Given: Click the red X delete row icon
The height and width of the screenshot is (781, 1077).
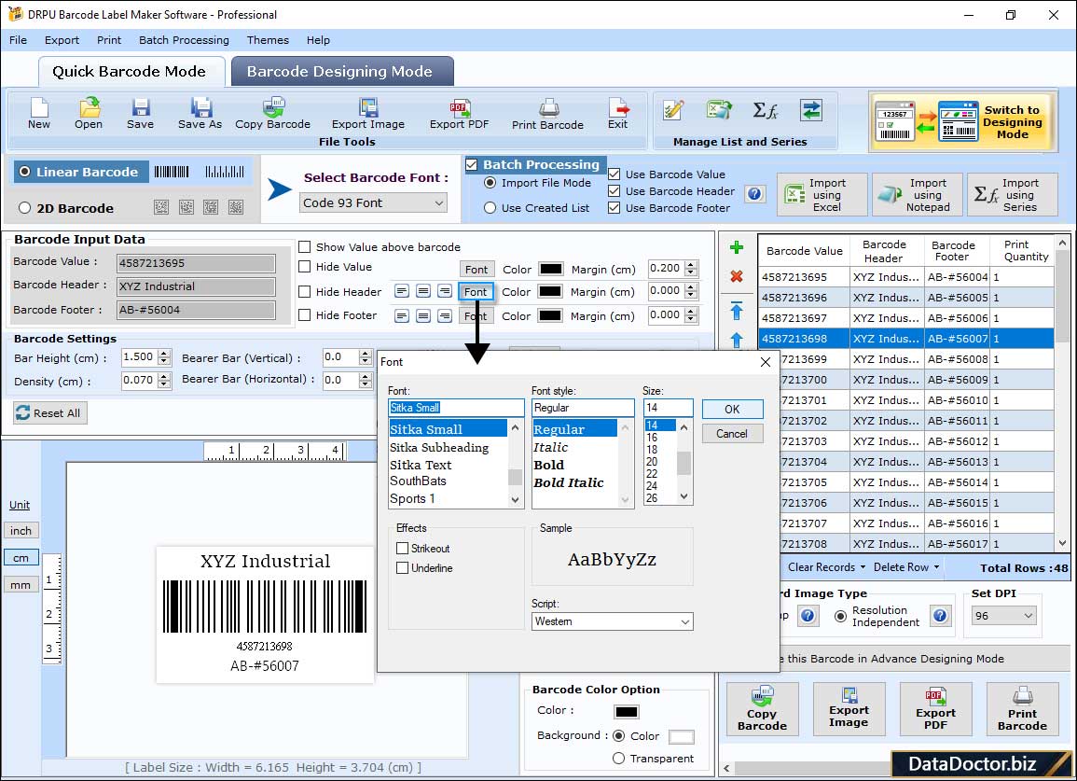Looking at the screenshot, I should click(737, 276).
